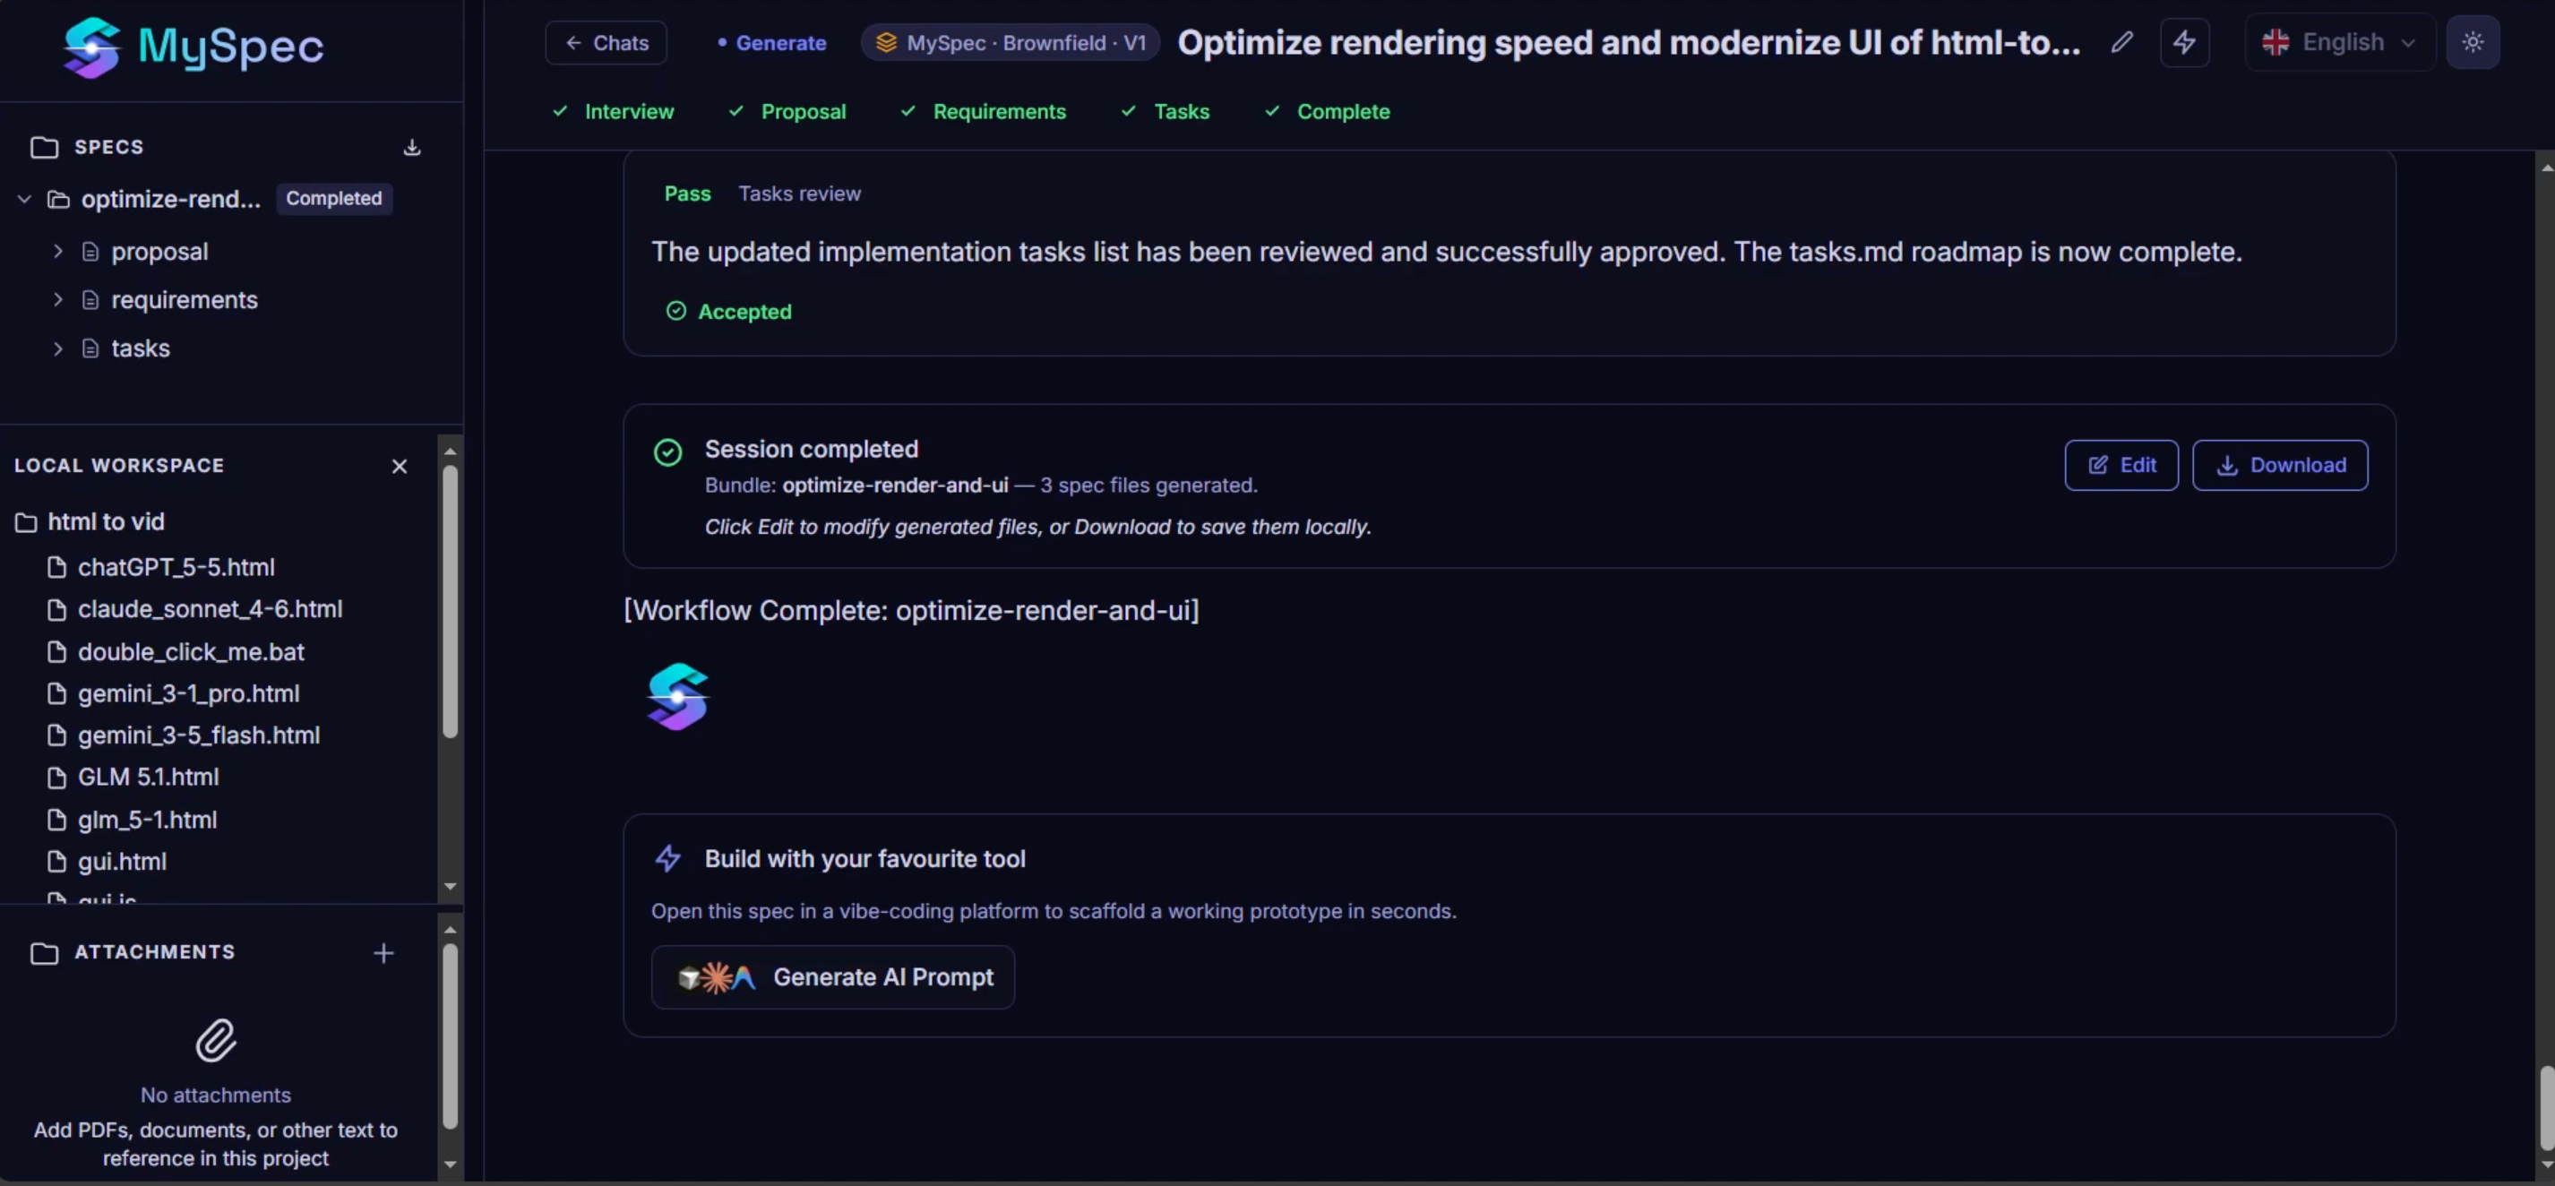Click the file icon beside gui.html
2555x1186 pixels.
coord(56,861)
